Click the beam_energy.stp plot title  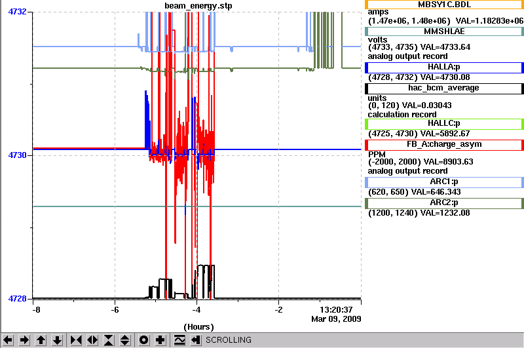coord(198,6)
